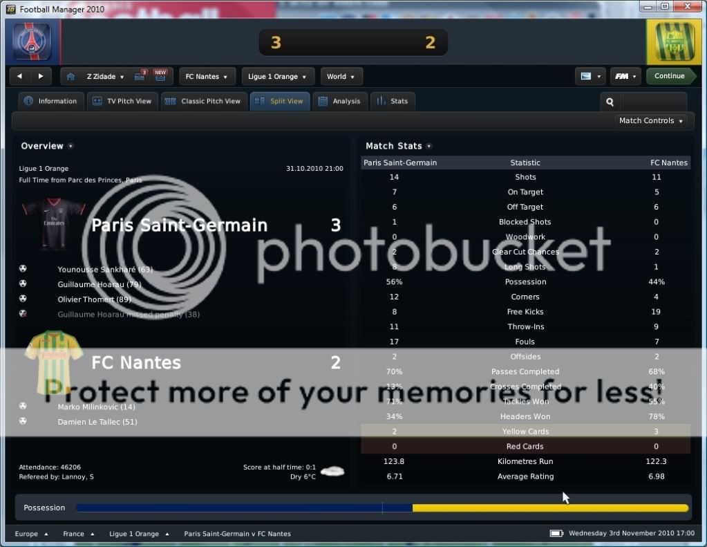Viewport: 707px width, 547px height.
Task: Click in the search input field
Action: pos(652,102)
